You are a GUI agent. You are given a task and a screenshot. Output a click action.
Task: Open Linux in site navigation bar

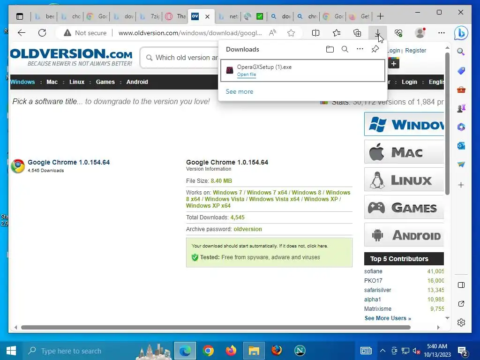click(76, 82)
